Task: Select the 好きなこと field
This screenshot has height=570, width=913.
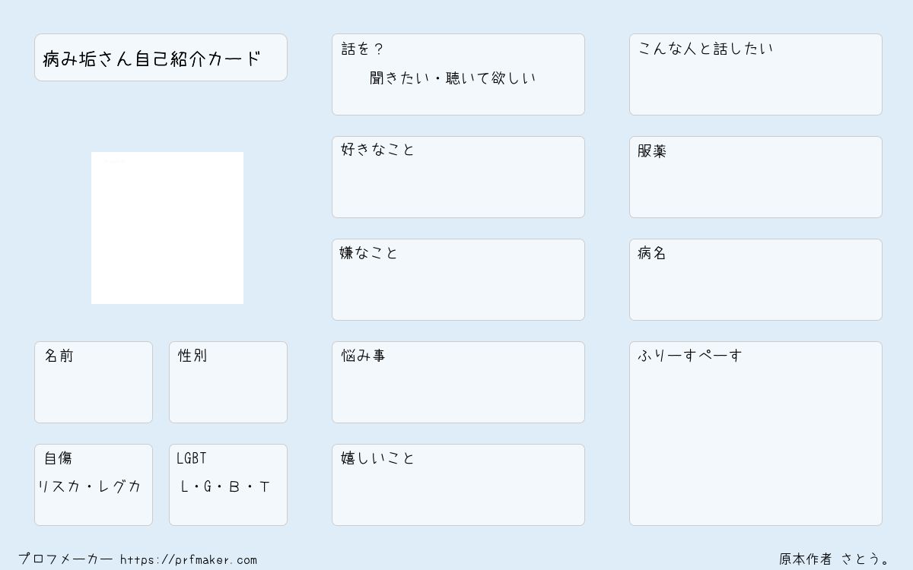Action: [458, 177]
